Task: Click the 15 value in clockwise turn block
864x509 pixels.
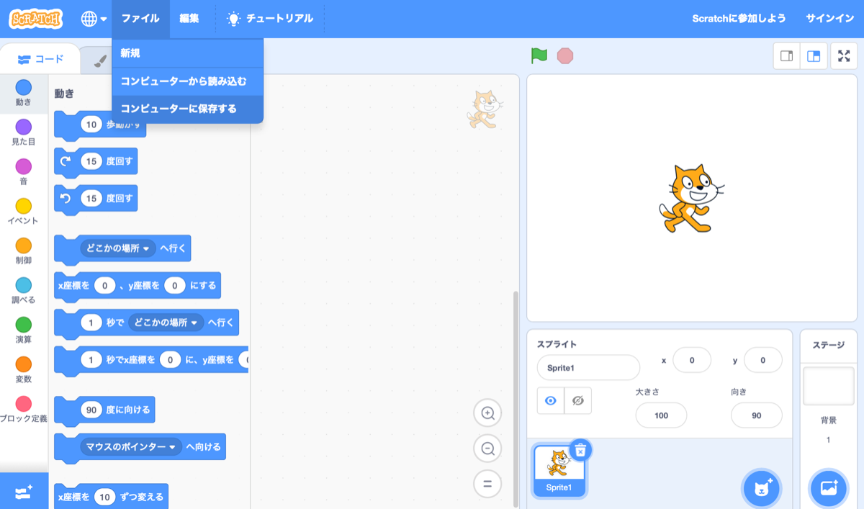Action: [x=91, y=162]
